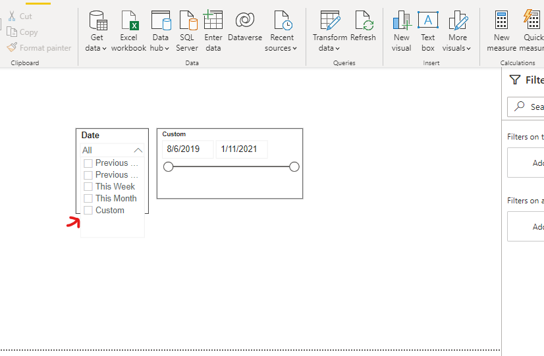Expand the More visuals dropdown arrow

[x=468, y=49]
